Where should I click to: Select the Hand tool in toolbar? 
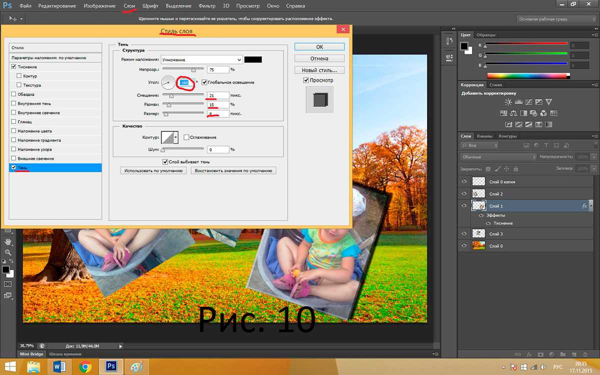(x=8, y=242)
